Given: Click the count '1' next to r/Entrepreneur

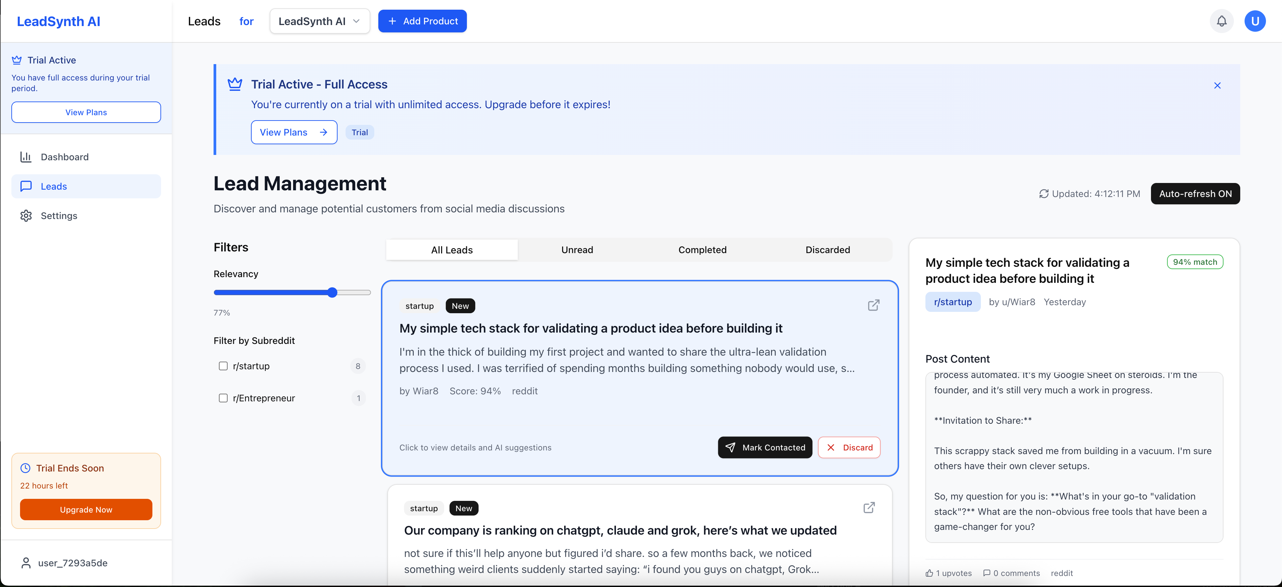Looking at the screenshot, I should 358,398.
